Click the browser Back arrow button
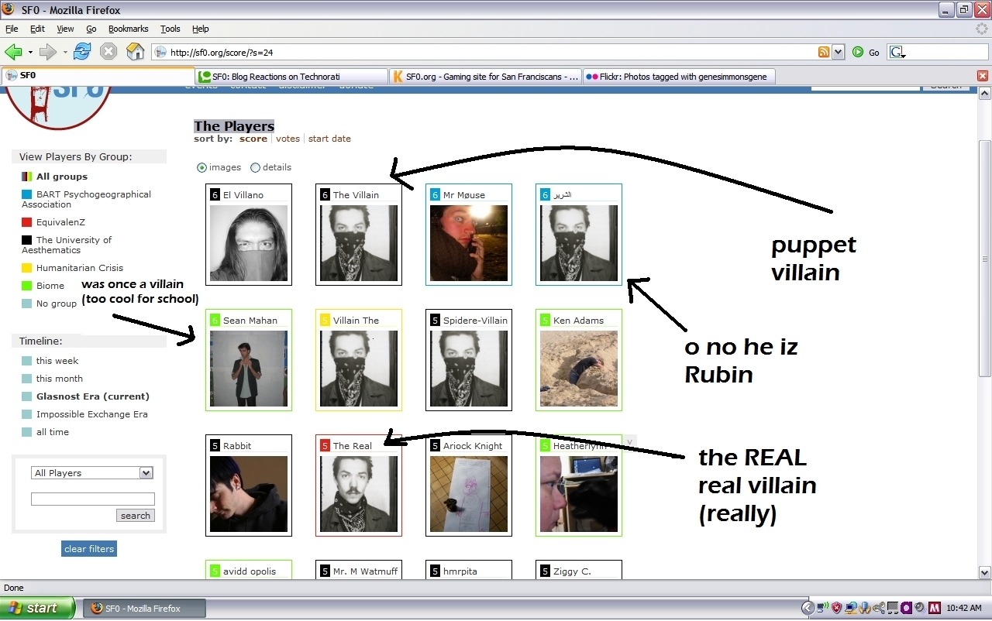992x621 pixels. (13, 52)
